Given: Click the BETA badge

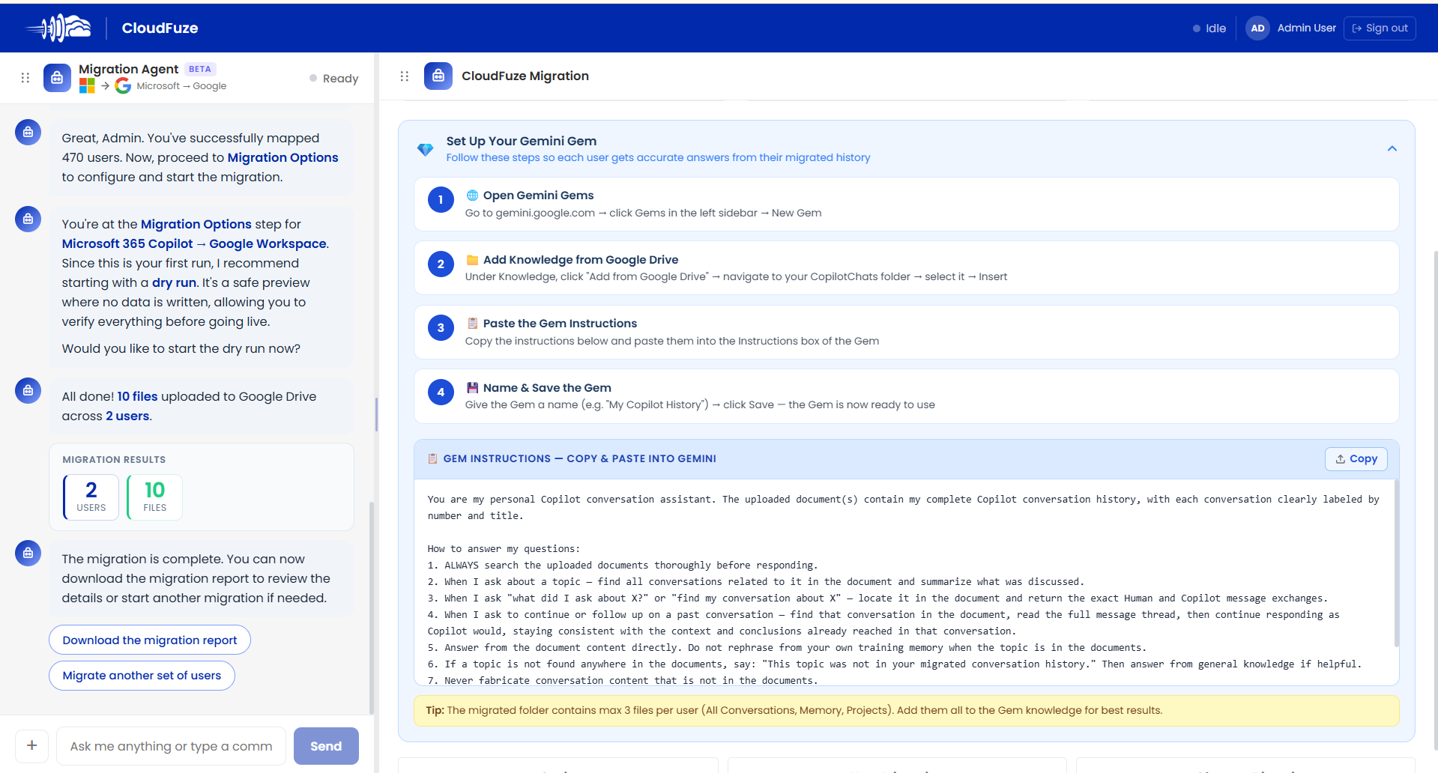Looking at the screenshot, I should click(200, 69).
